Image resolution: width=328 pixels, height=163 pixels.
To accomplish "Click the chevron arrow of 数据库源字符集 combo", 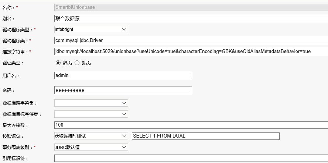I will (124, 103).
